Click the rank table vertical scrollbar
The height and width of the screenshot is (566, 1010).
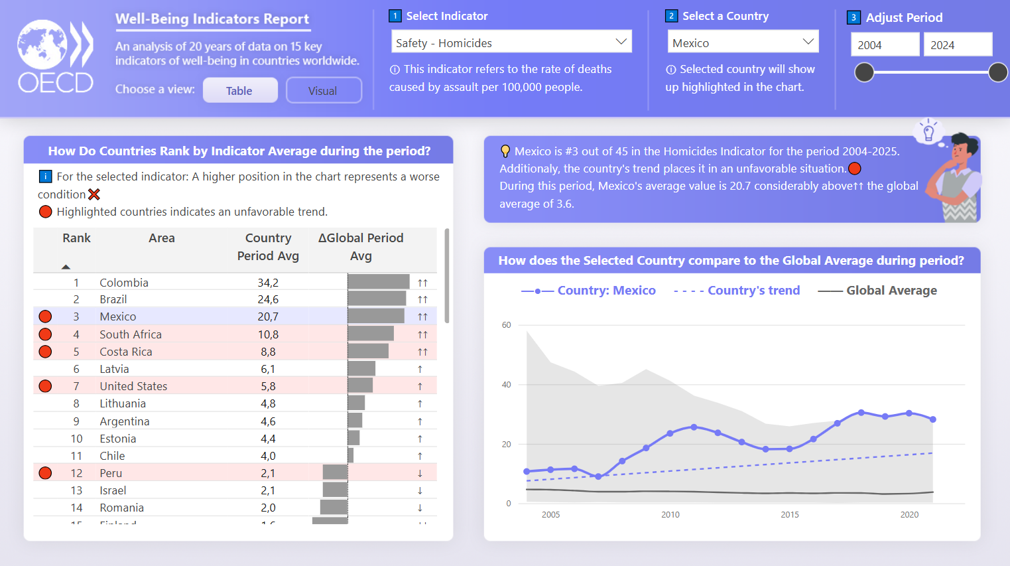click(x=447, y=275)
